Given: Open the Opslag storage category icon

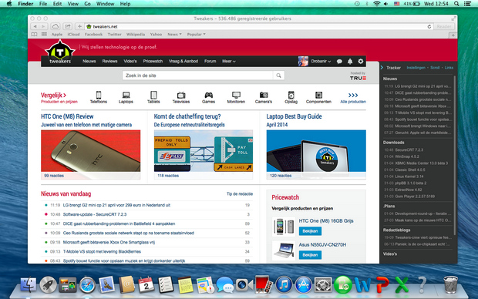Looking at the screenshot, I should [291, 95].
